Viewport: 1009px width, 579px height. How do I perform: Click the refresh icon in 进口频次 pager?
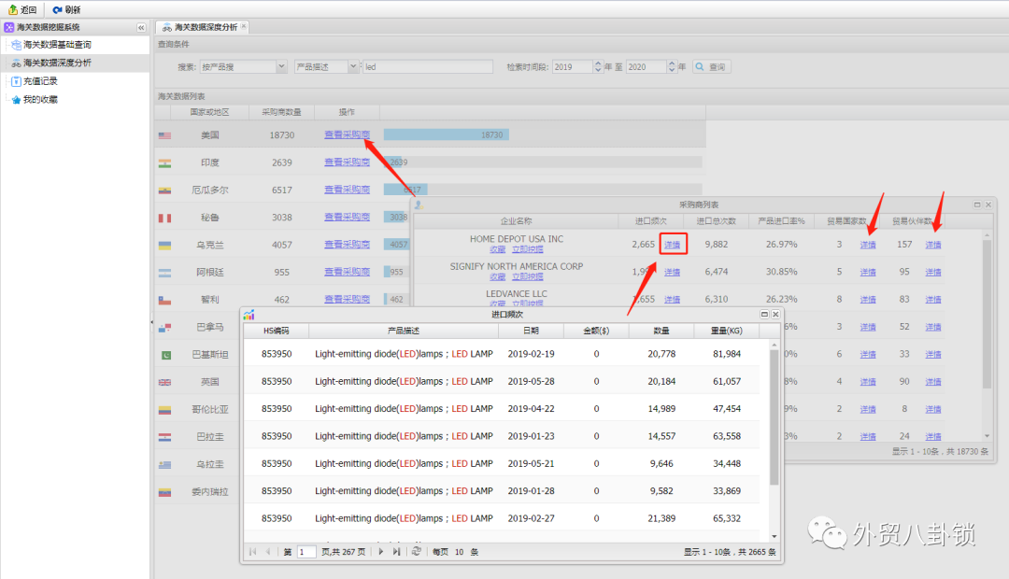coord(417,551)
